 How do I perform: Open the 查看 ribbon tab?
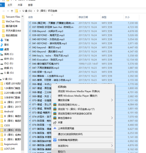[x=30, y=5]
